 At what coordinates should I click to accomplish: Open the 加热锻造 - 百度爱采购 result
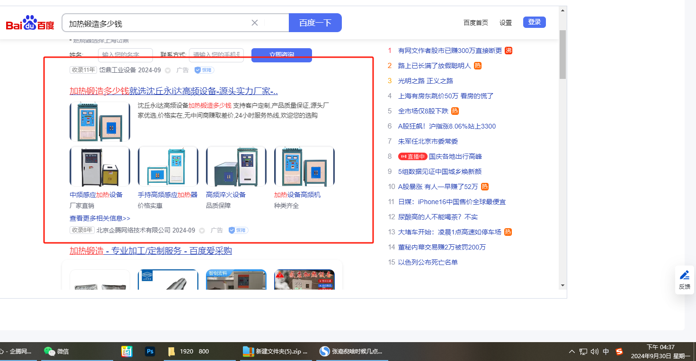[151, 250]
